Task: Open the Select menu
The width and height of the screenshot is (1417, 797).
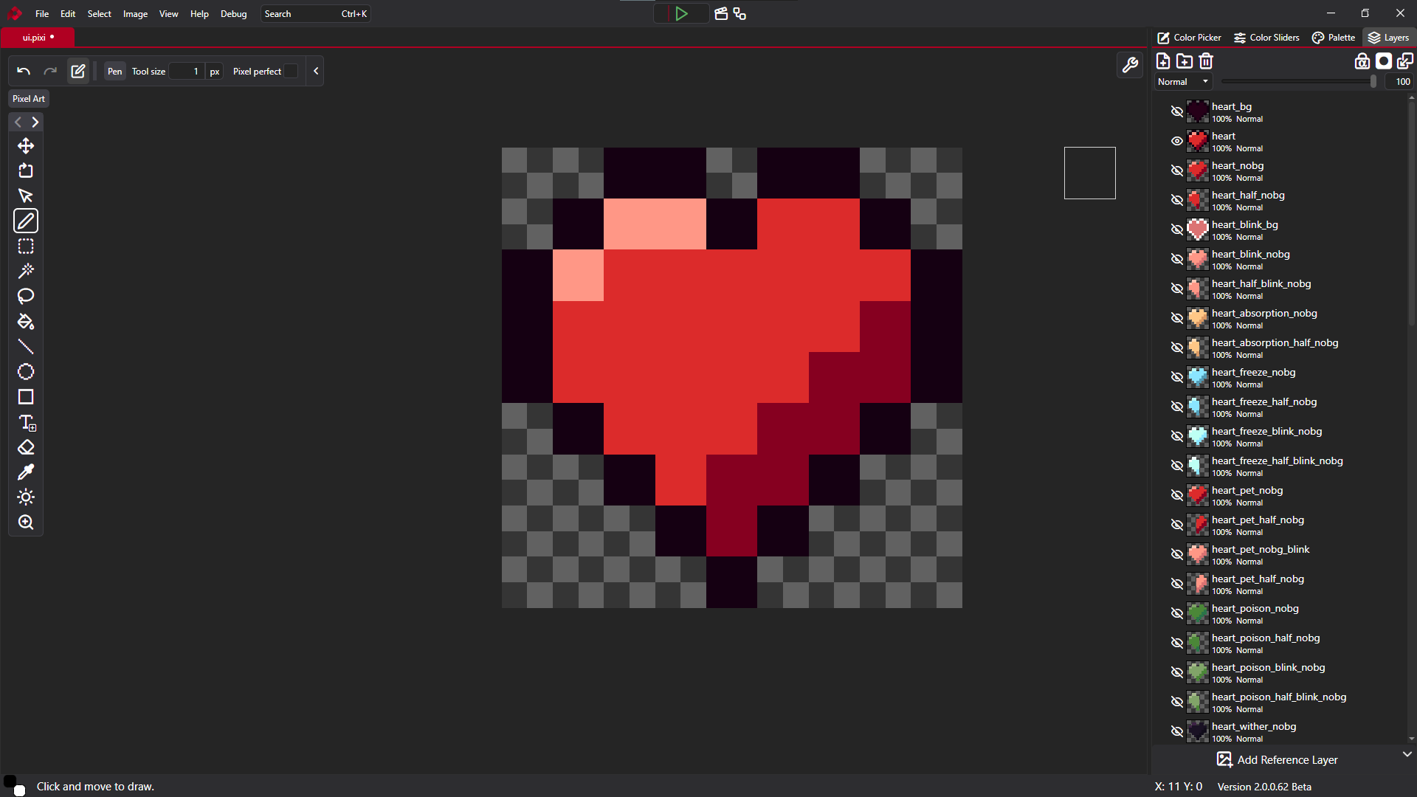Action: [100, 14]
